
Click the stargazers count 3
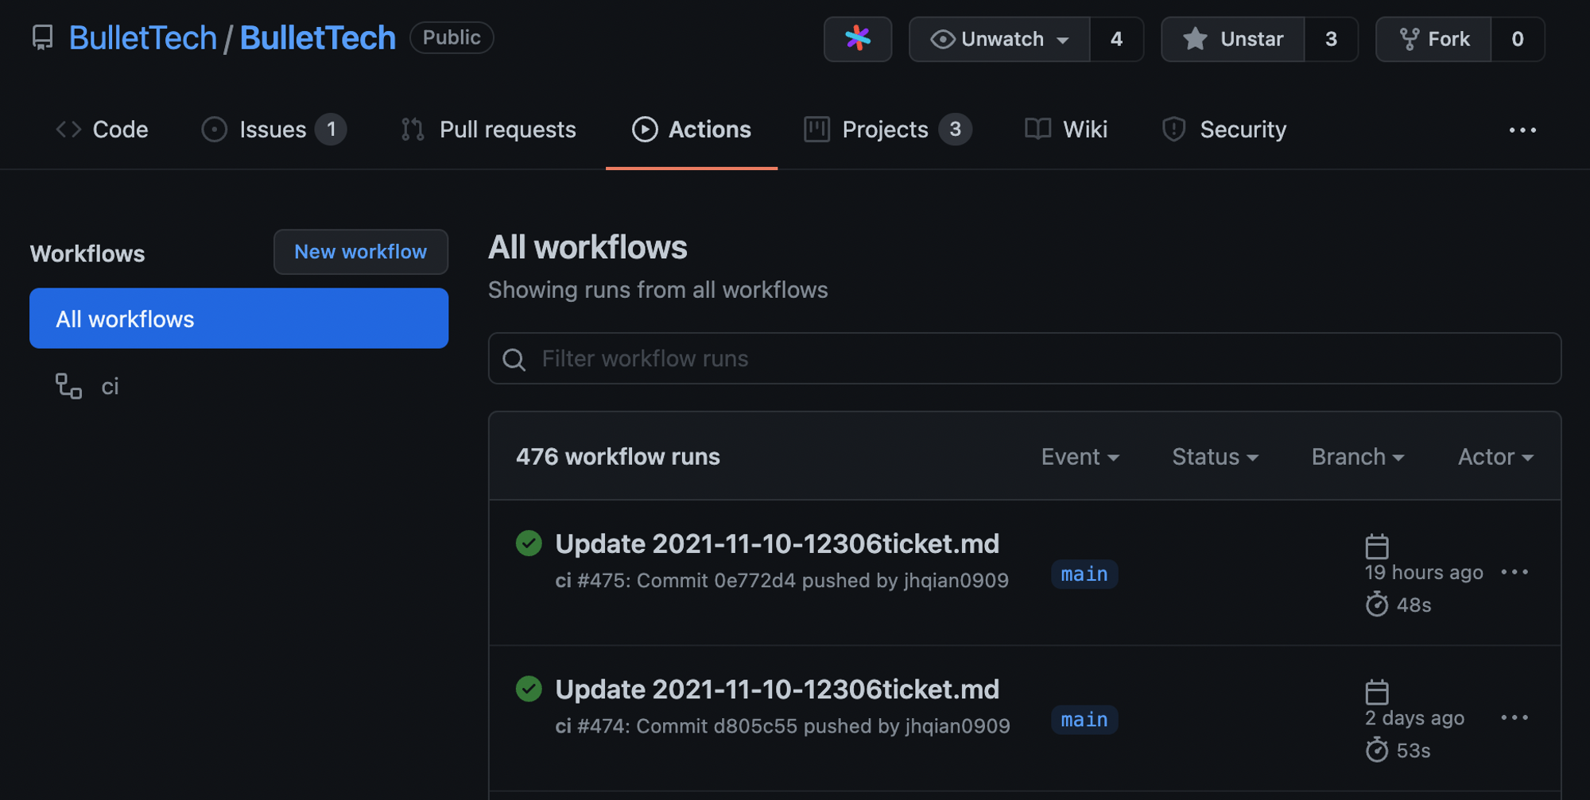point(1331,39)
